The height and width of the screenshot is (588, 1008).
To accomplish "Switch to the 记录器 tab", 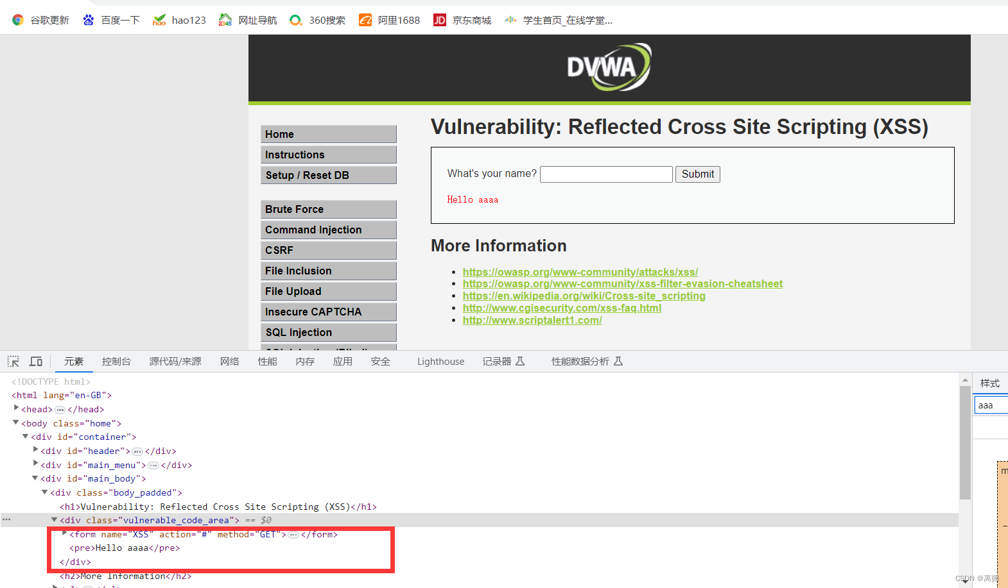I will (504, 362).
